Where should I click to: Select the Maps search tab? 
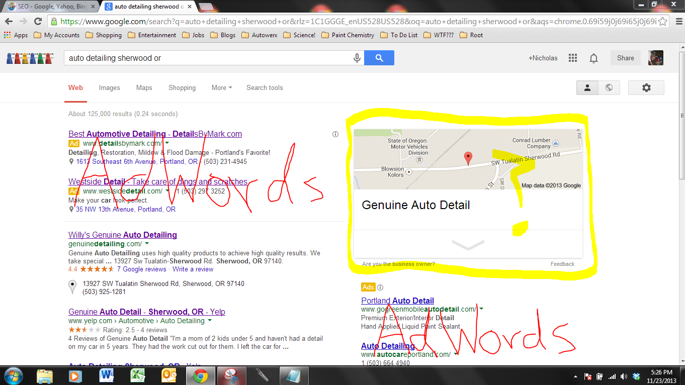[144, 87]
